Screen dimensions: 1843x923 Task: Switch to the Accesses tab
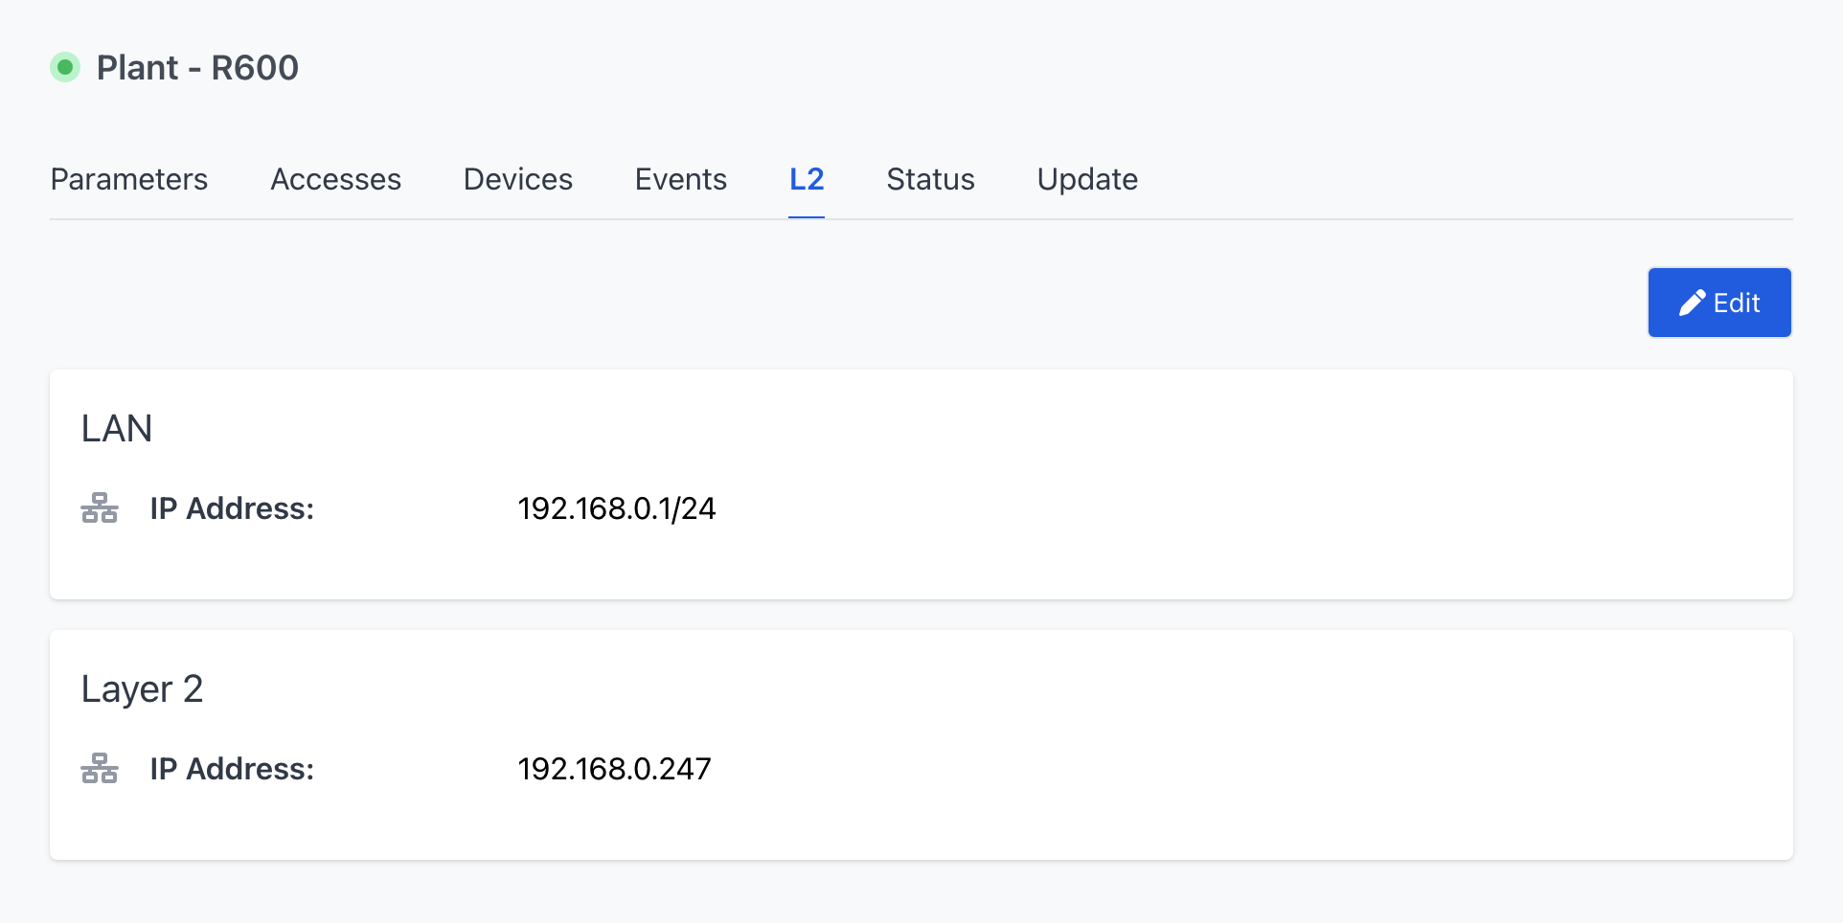(x=336, y=179)
